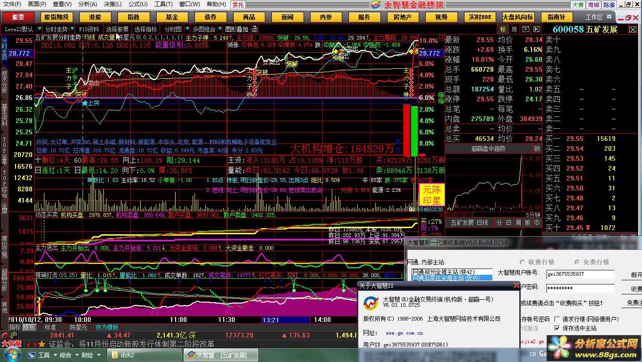The width and height of the screenshot is (642, 362).
Task: Click the Windows Start button
Action: (11, 354)
